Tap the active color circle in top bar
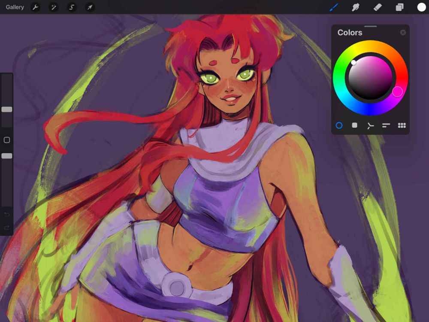Viewport: 429px width, 322px height. [x=421, y=7]
